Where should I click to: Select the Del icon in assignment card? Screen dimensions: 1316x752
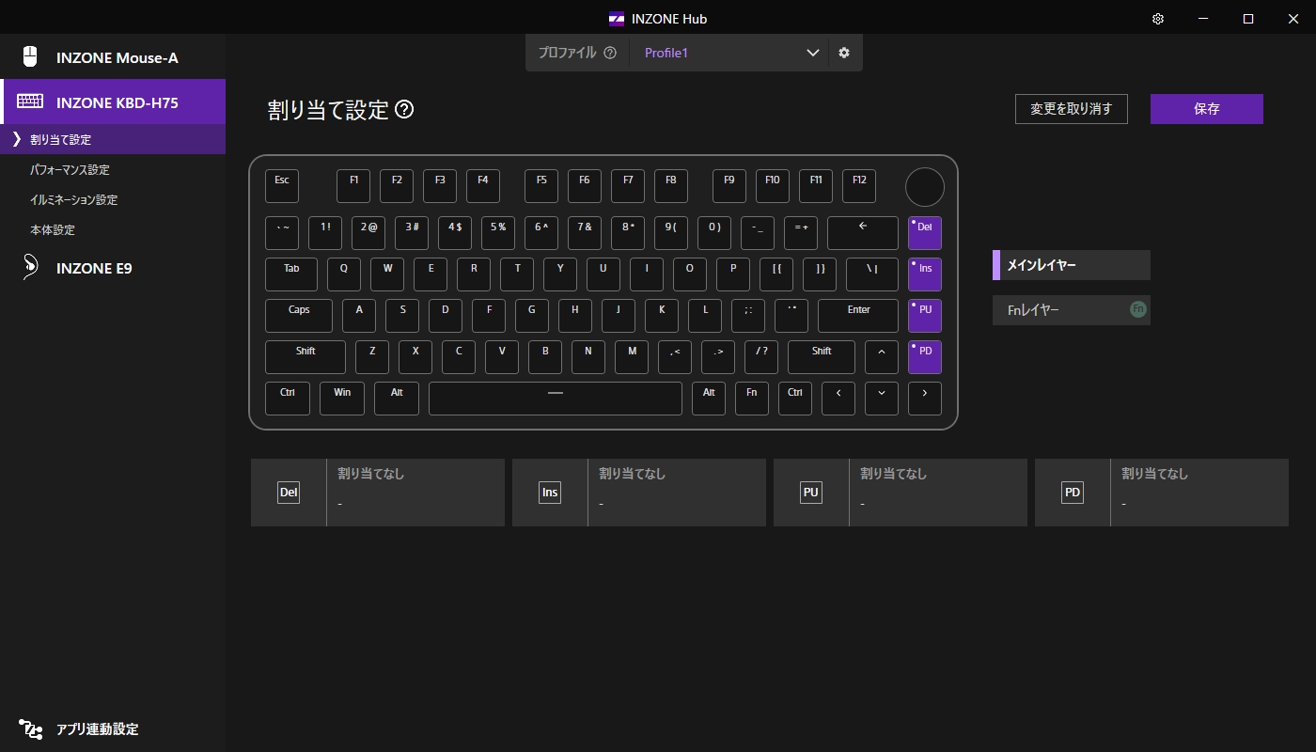(x=289, y=493)
